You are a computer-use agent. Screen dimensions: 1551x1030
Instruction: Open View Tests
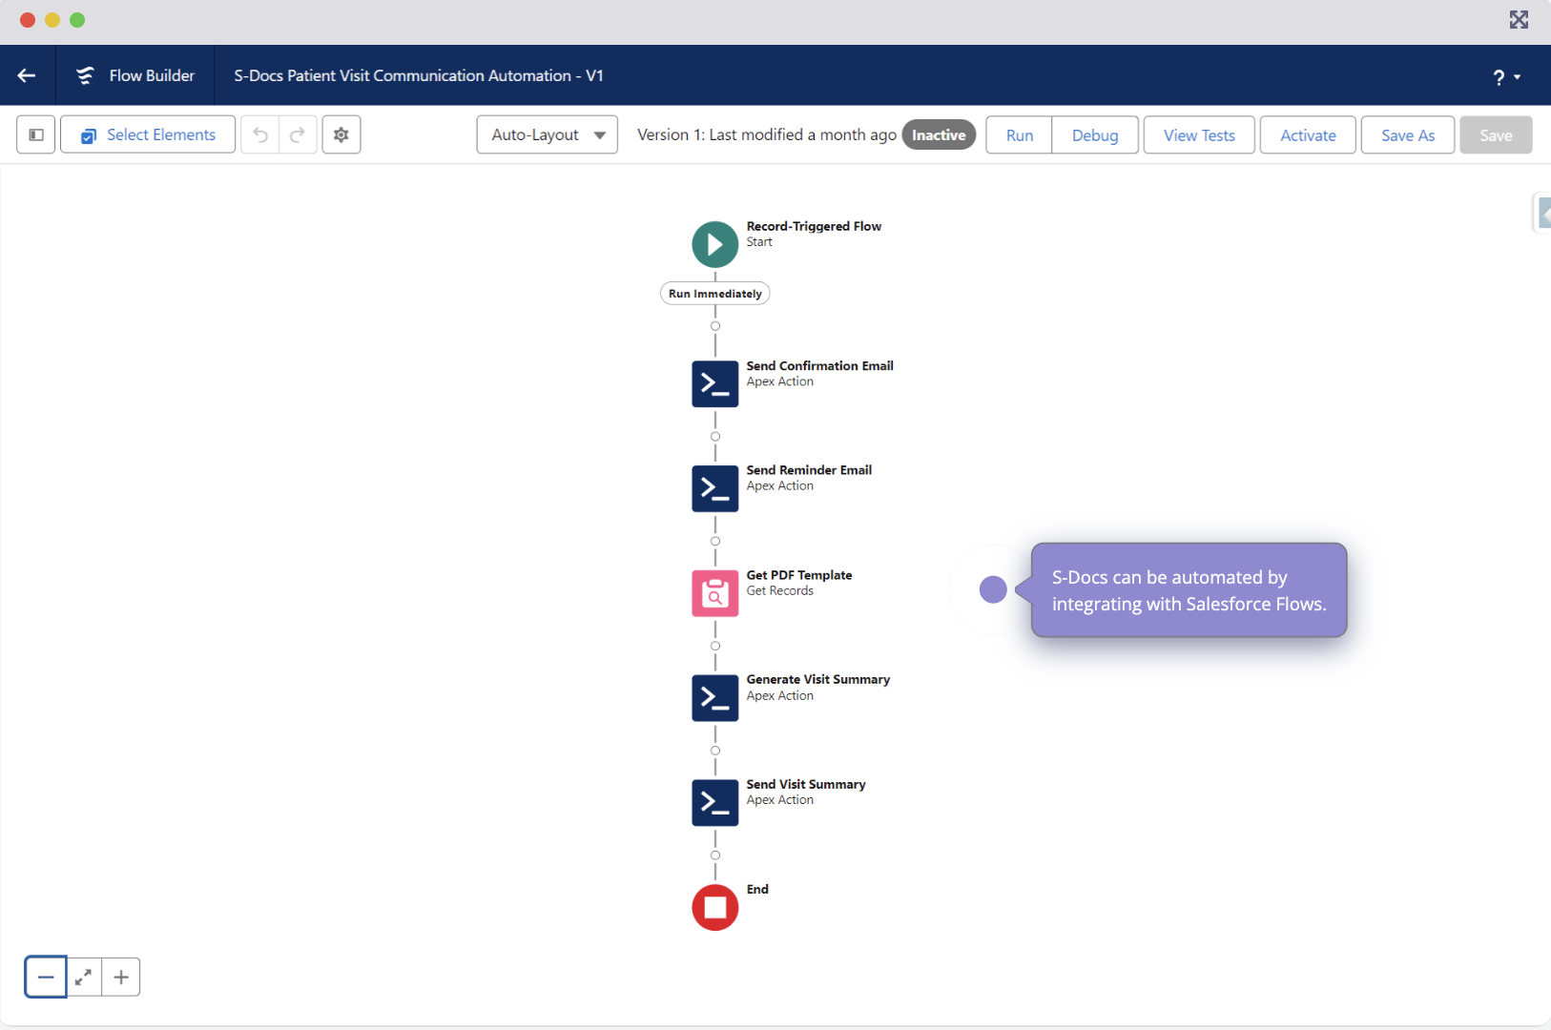pyautogui.click(x=1199, y=135)
